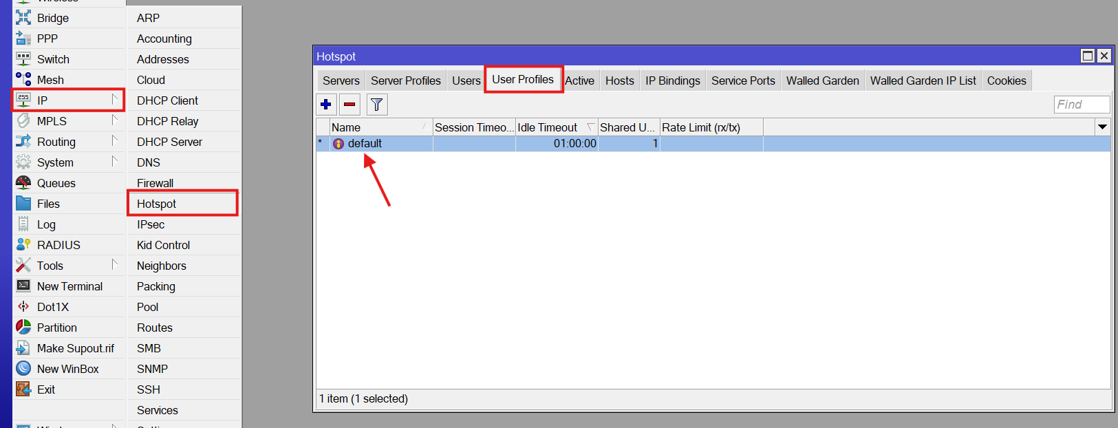Click the red minus Remove button
1118x428 pixels.
click(350, 105)
